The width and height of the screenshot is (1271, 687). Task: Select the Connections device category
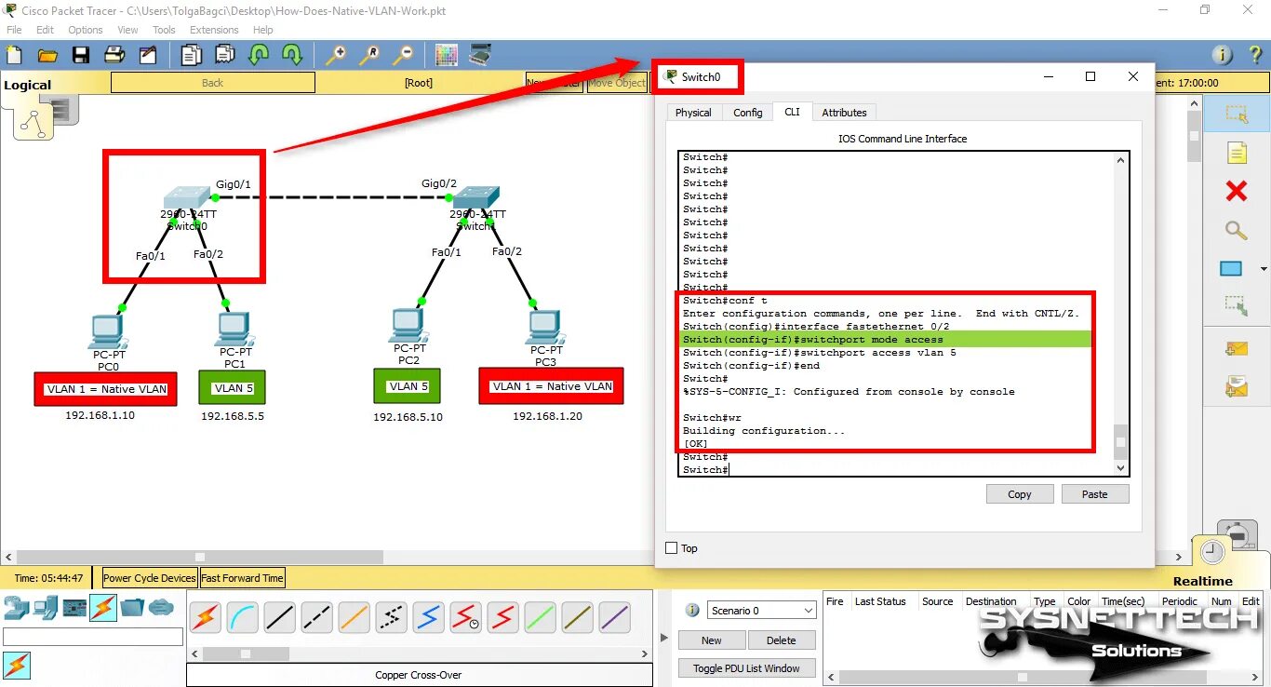(103, 608)
